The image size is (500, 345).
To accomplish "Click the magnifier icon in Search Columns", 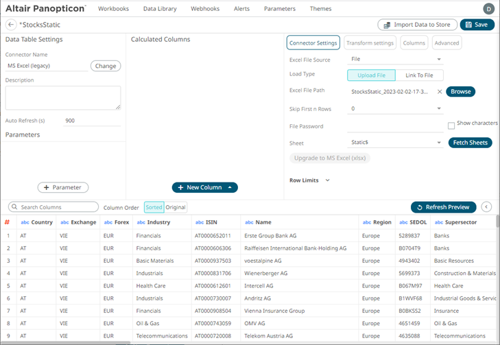I will click(x=14, y=207).
